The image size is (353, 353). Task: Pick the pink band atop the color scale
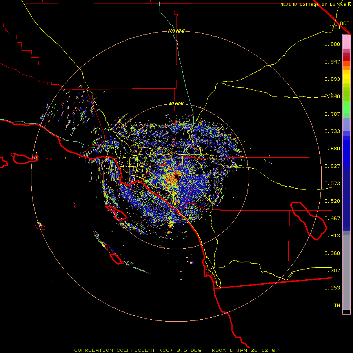click(346, 42)
